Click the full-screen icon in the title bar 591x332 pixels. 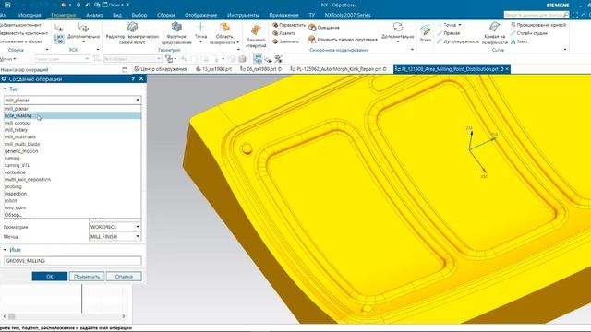(574, 15)
